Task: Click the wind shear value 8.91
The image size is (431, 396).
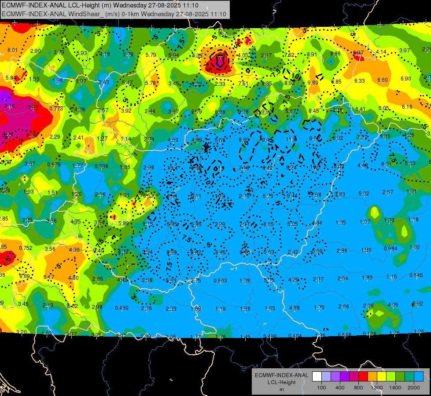Action: pyautogui.click(x=312, y=55)
